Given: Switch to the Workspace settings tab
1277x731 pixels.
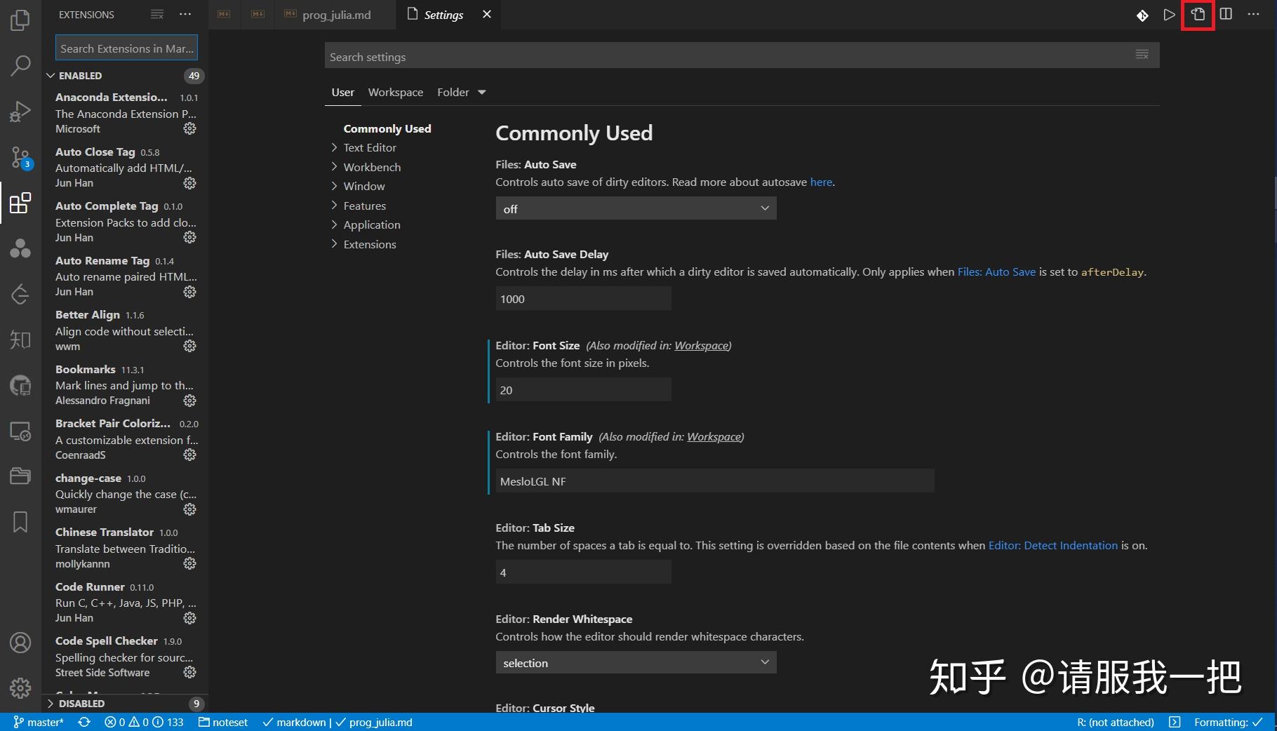Looking at the screenshot, I should (396, 92).
